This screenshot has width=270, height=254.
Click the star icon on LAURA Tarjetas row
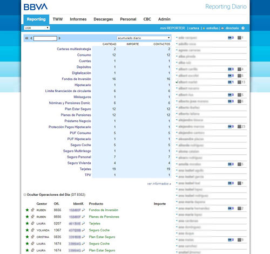click(x=27, y=223)
